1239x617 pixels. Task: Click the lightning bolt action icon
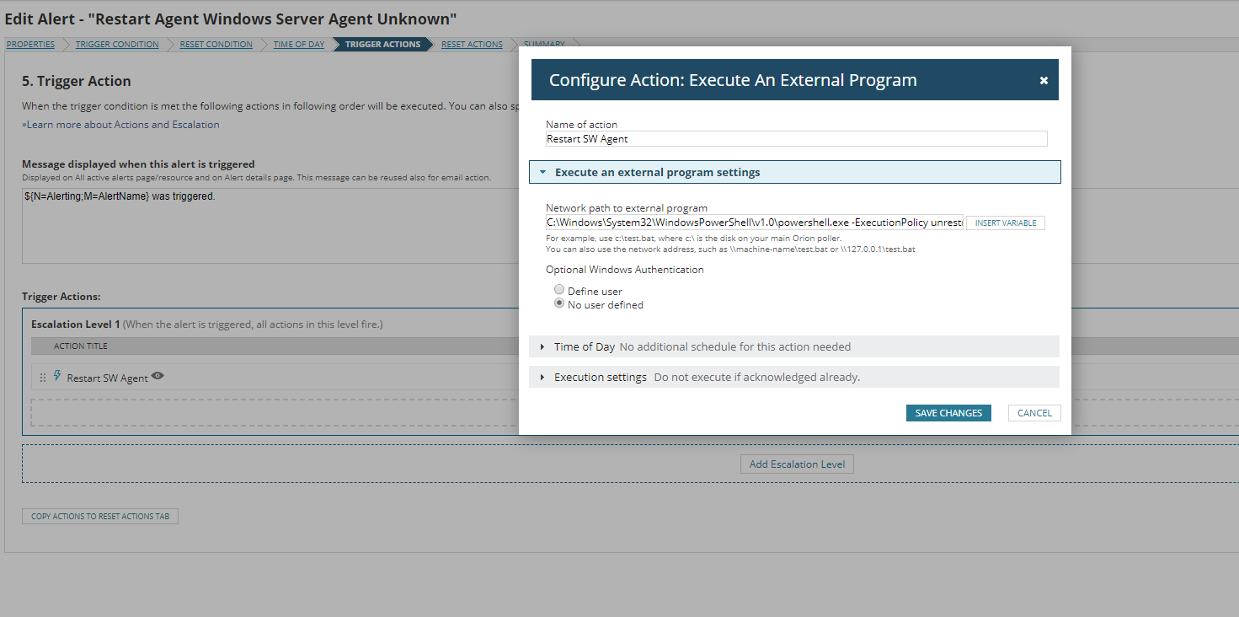point(57,377)
